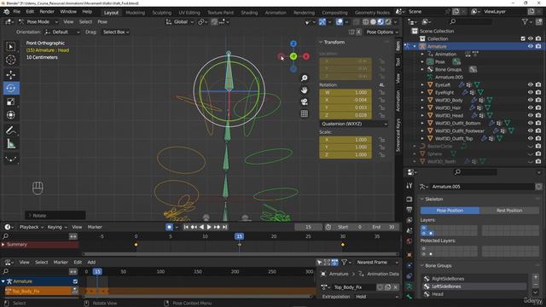Toggle visibility of Wolf3D_Outfit_Top object
546x307 pixels.
click(531, 138)
